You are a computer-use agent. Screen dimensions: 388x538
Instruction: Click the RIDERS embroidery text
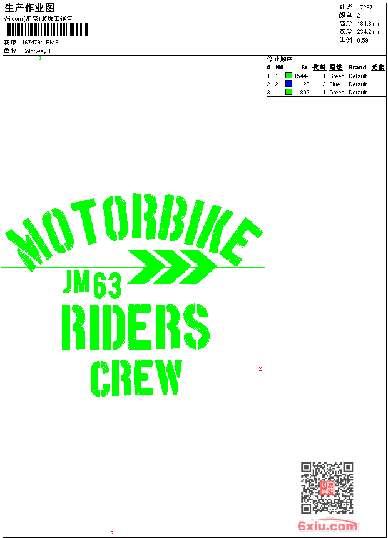135,327
